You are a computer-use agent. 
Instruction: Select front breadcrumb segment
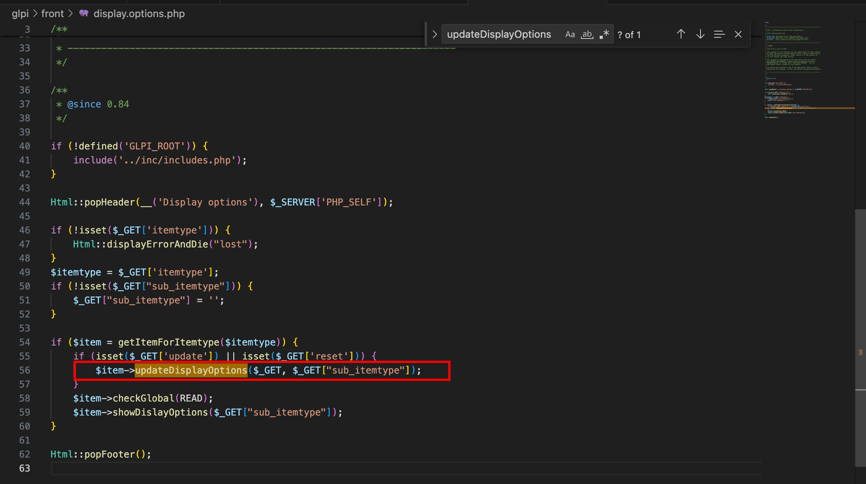[x=53, y=14]
